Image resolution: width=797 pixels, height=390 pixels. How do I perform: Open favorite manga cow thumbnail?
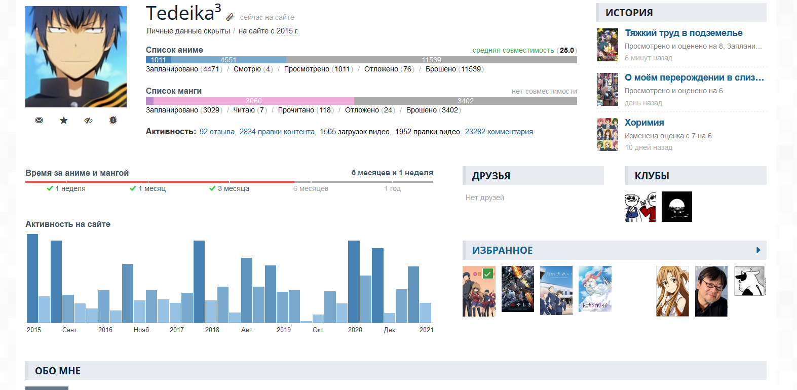coord(749,282)
